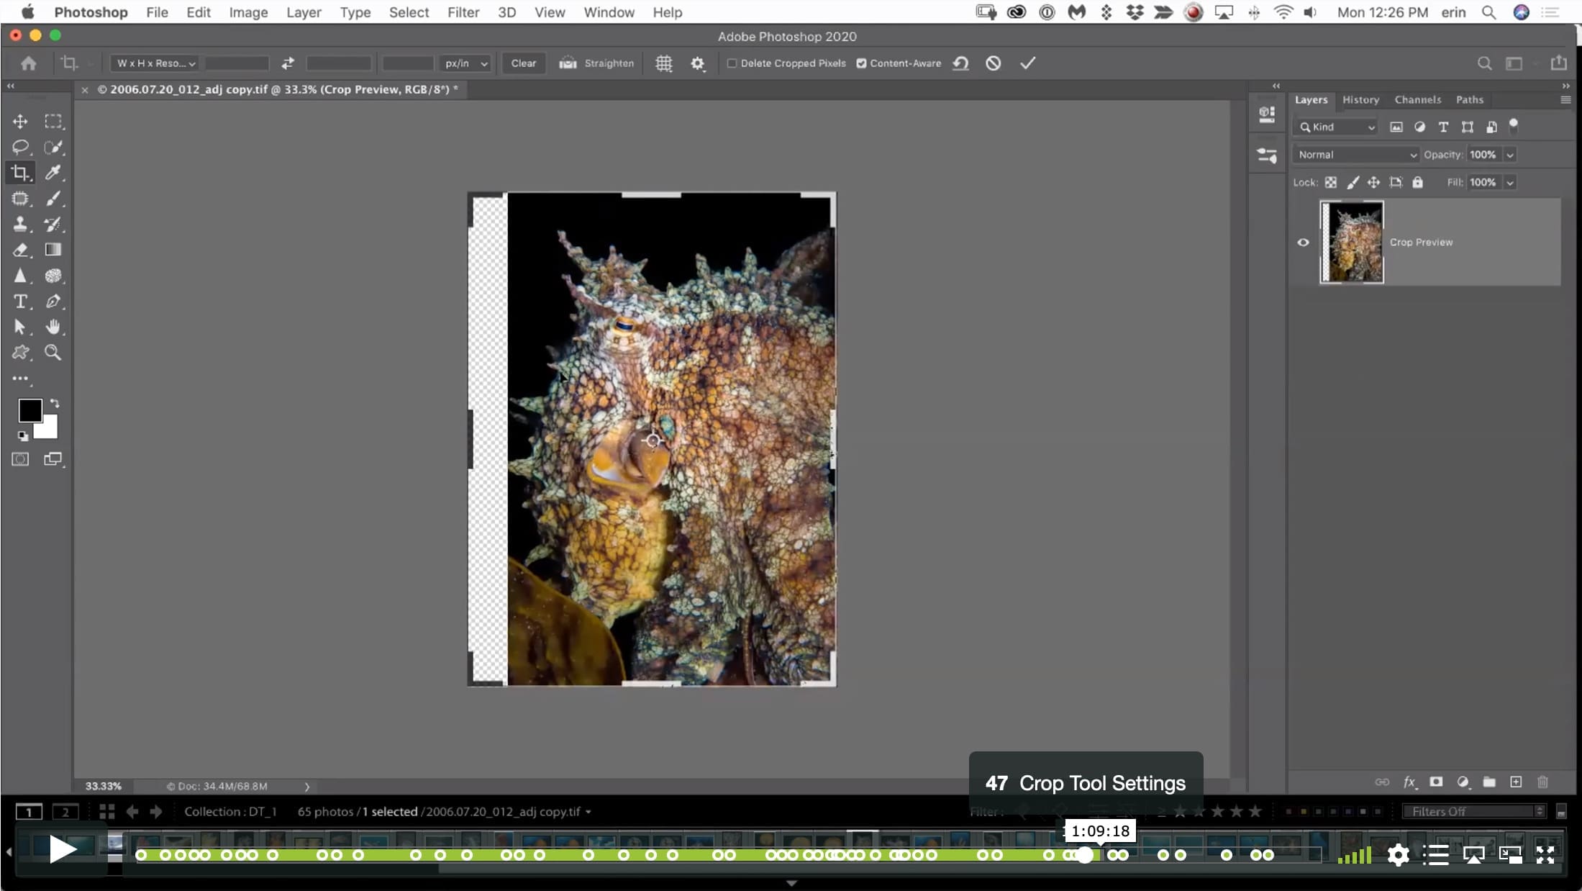Expand the Fill dropdown arrow

click(1510, 183)
